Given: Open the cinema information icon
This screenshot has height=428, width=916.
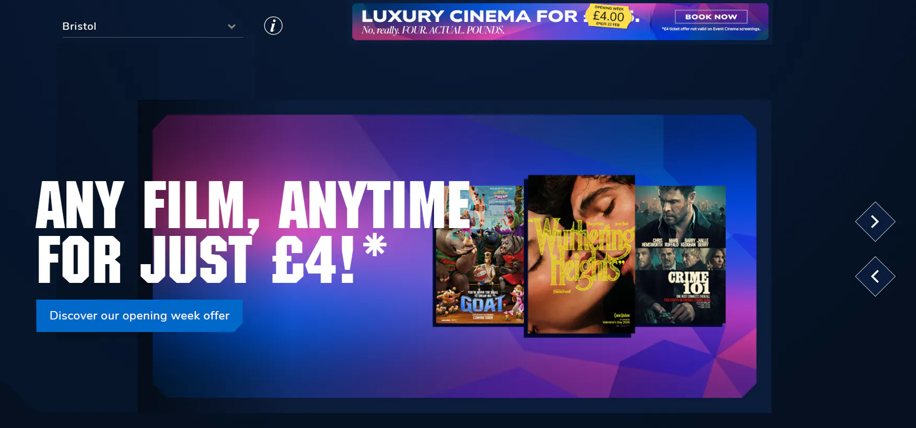Looking at the screenshot, I should coord(273,26).
